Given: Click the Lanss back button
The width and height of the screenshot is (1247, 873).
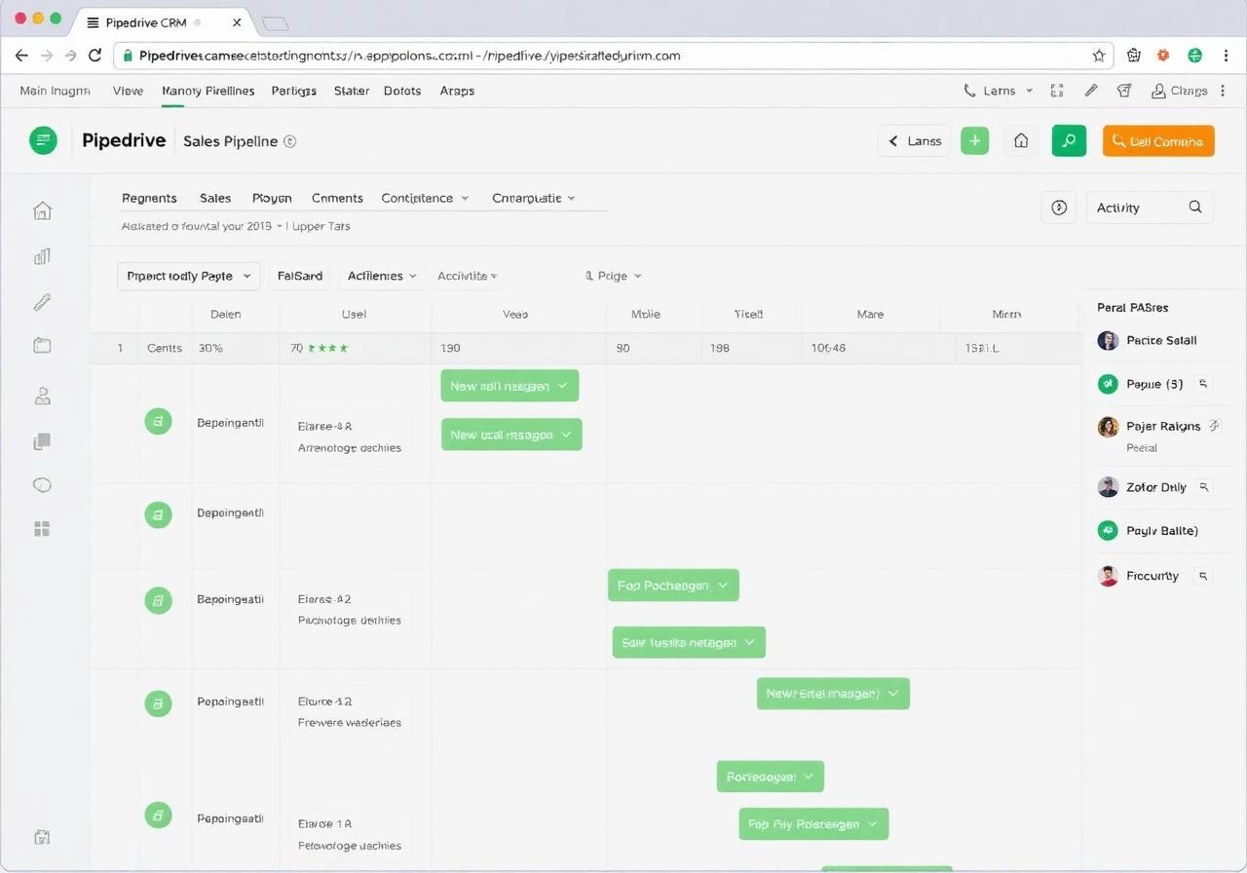Looking at the screenshot, I should [914, 141].
